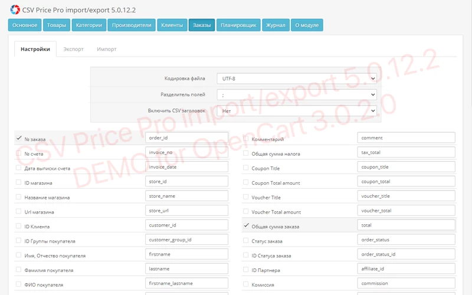Click the order_status input field

tap(407, 240)
